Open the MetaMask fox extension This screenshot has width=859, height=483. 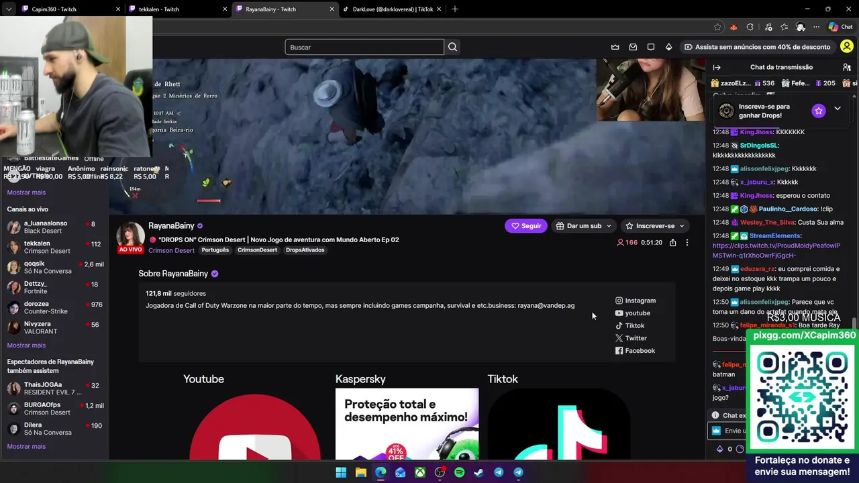pos(734,27)
